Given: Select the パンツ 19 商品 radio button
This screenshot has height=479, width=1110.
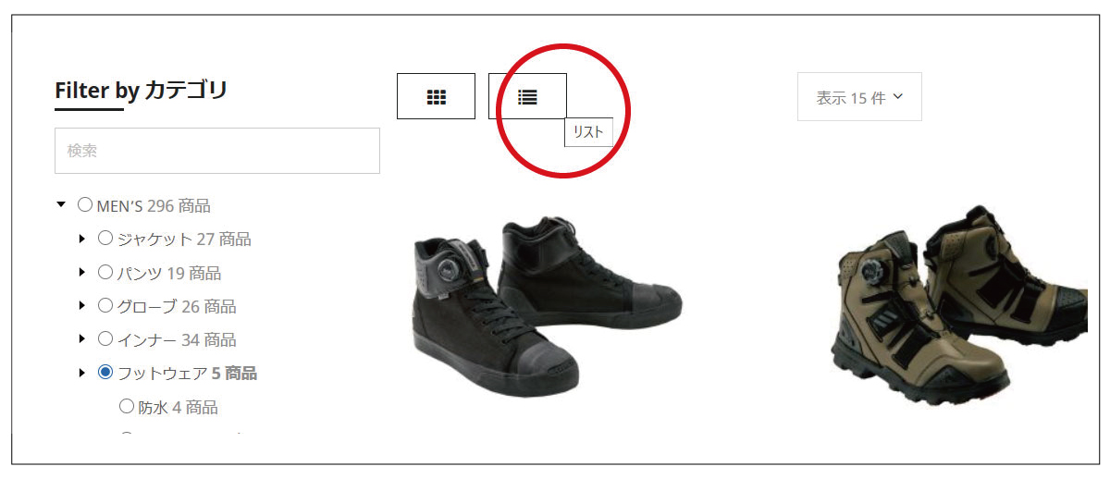Looking at the screenshot, I should 105,272.
